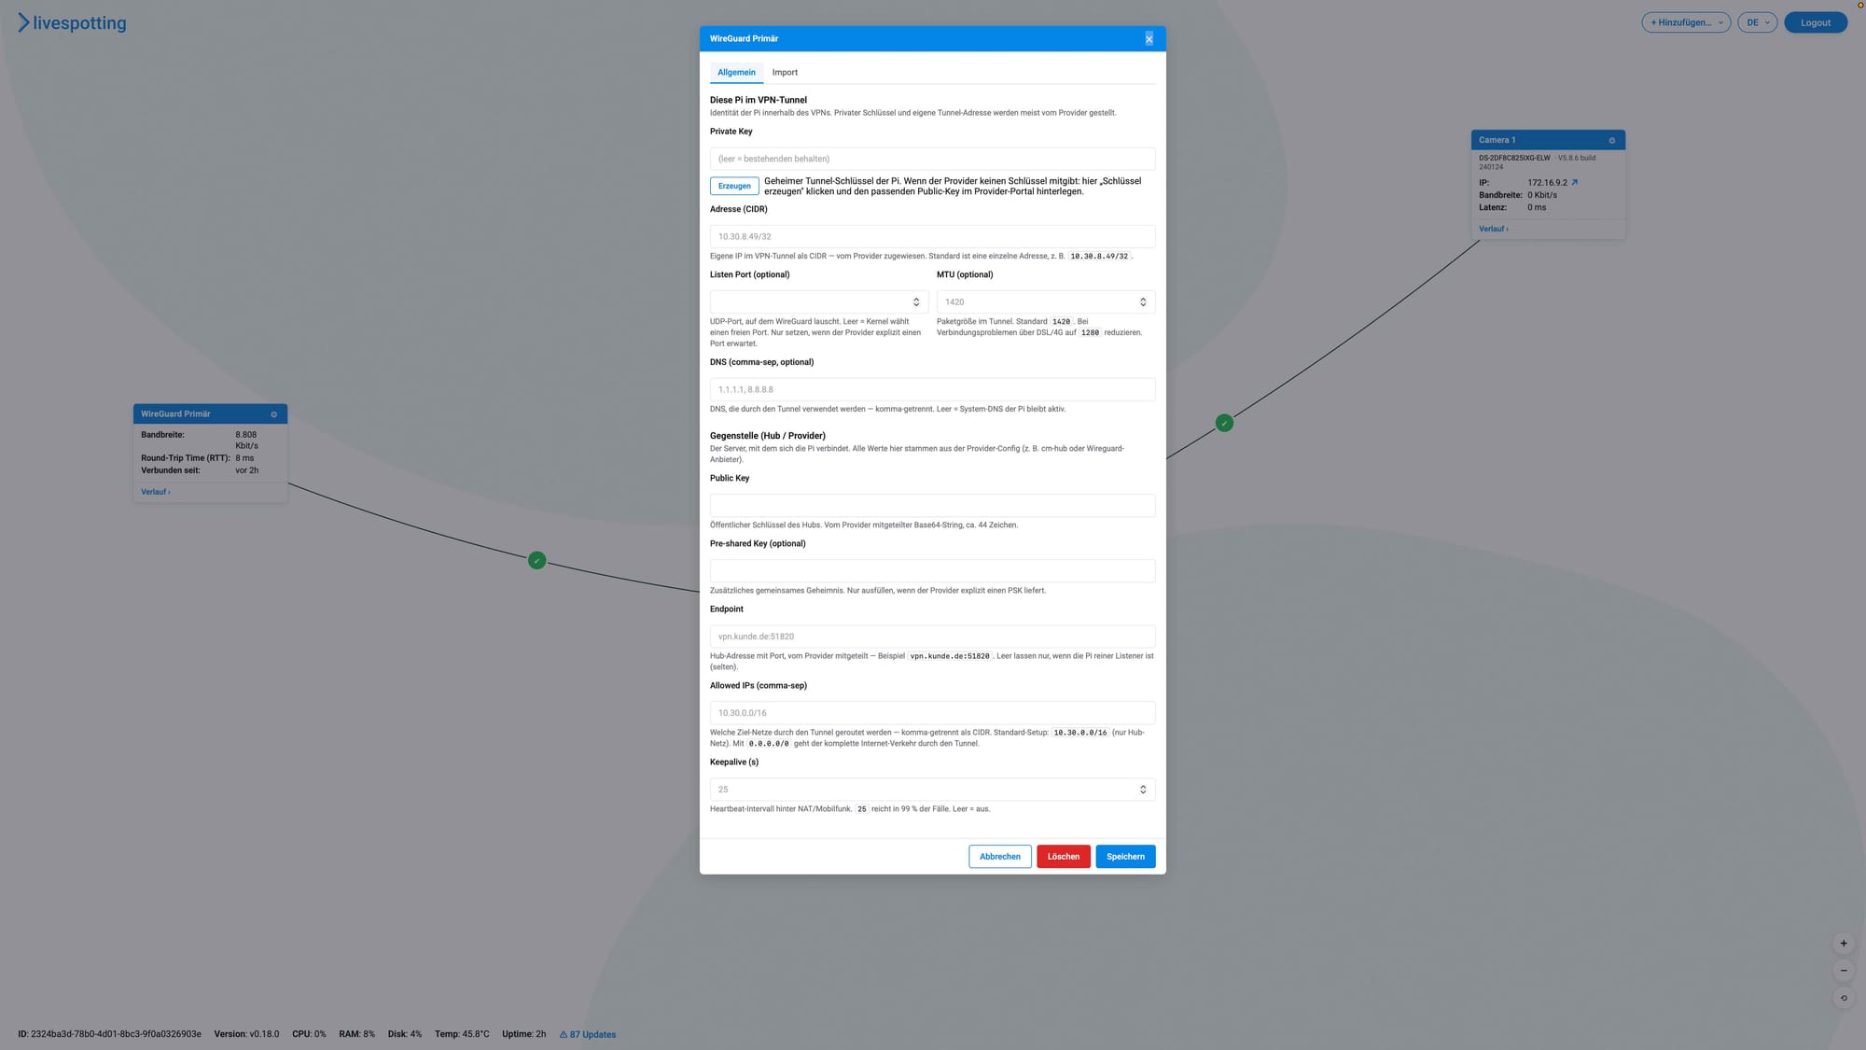Viewport: 1866px width, 1050px height.
Task: Close the WireGuard Primär dialog
Action: tap(1149, 38)
